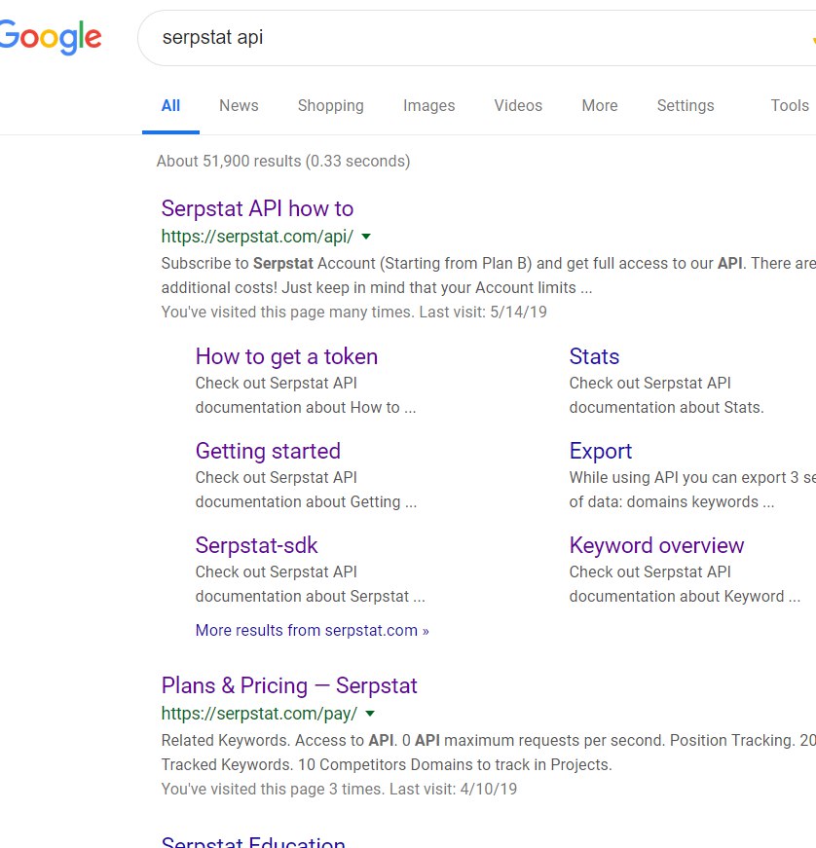Image resolution: width=816 pixels, height=848 pixels.
Task: Open the 'Serpstat-sdk' sitelink
Action: point(256,545)
